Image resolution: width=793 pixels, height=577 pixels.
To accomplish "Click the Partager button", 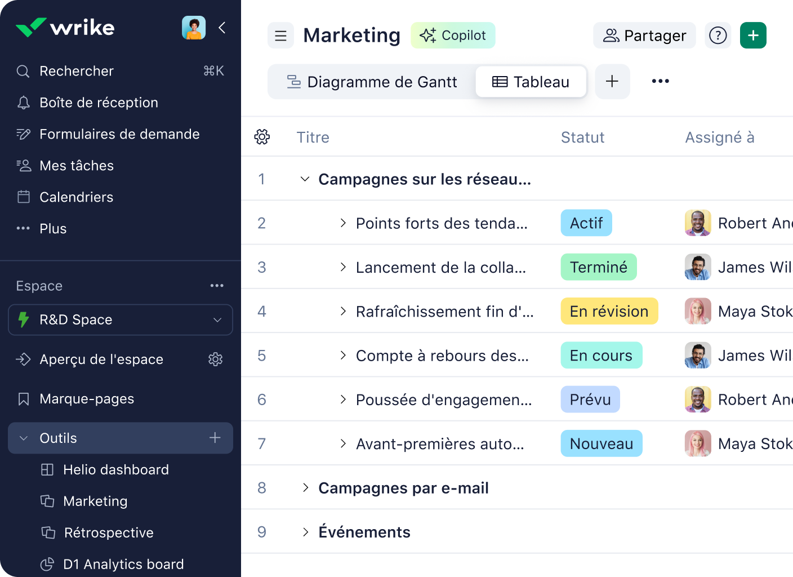I will coord(644,35).
